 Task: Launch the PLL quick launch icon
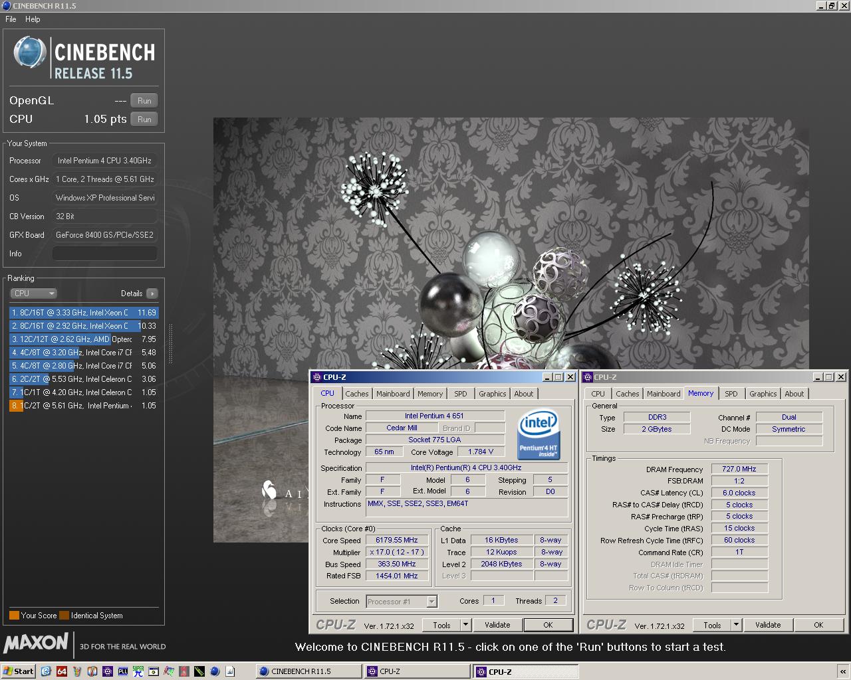click(x=123, y=671)
